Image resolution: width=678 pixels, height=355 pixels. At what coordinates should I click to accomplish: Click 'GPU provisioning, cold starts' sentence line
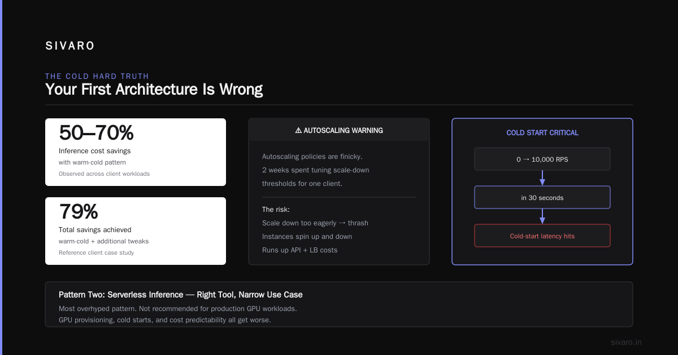(x=165, y=320)
